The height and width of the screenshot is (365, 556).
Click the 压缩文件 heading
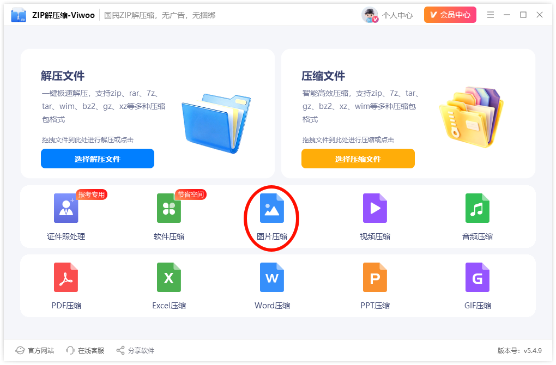(323, 76)
